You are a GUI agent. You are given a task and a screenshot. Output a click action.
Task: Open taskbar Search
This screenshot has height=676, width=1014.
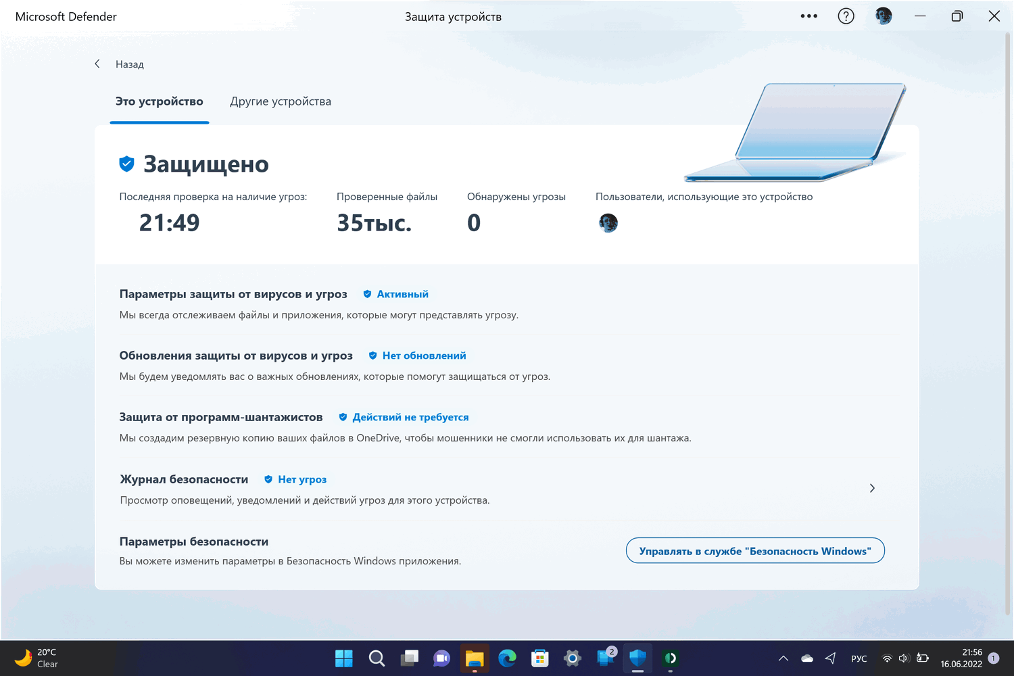point(377,658)
